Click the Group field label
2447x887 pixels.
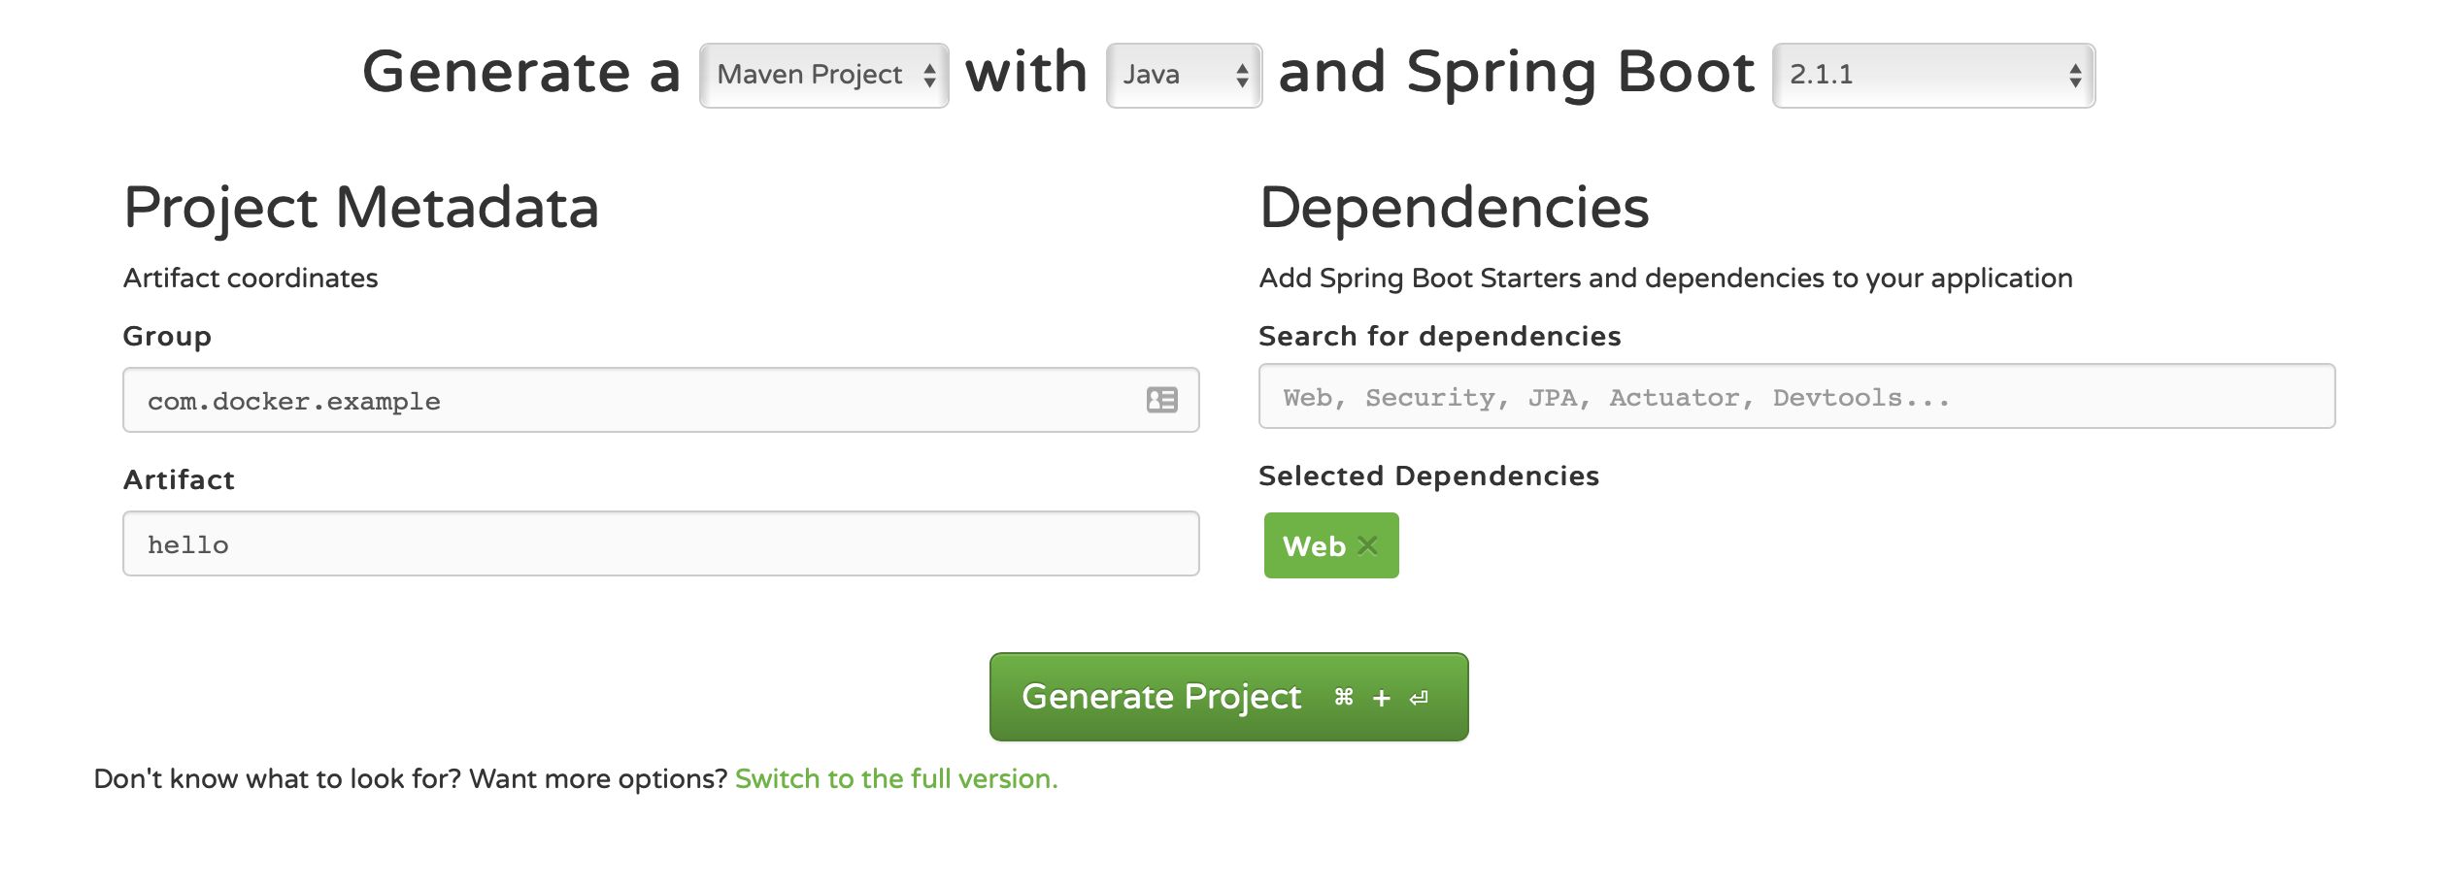[x=167, y=336]
